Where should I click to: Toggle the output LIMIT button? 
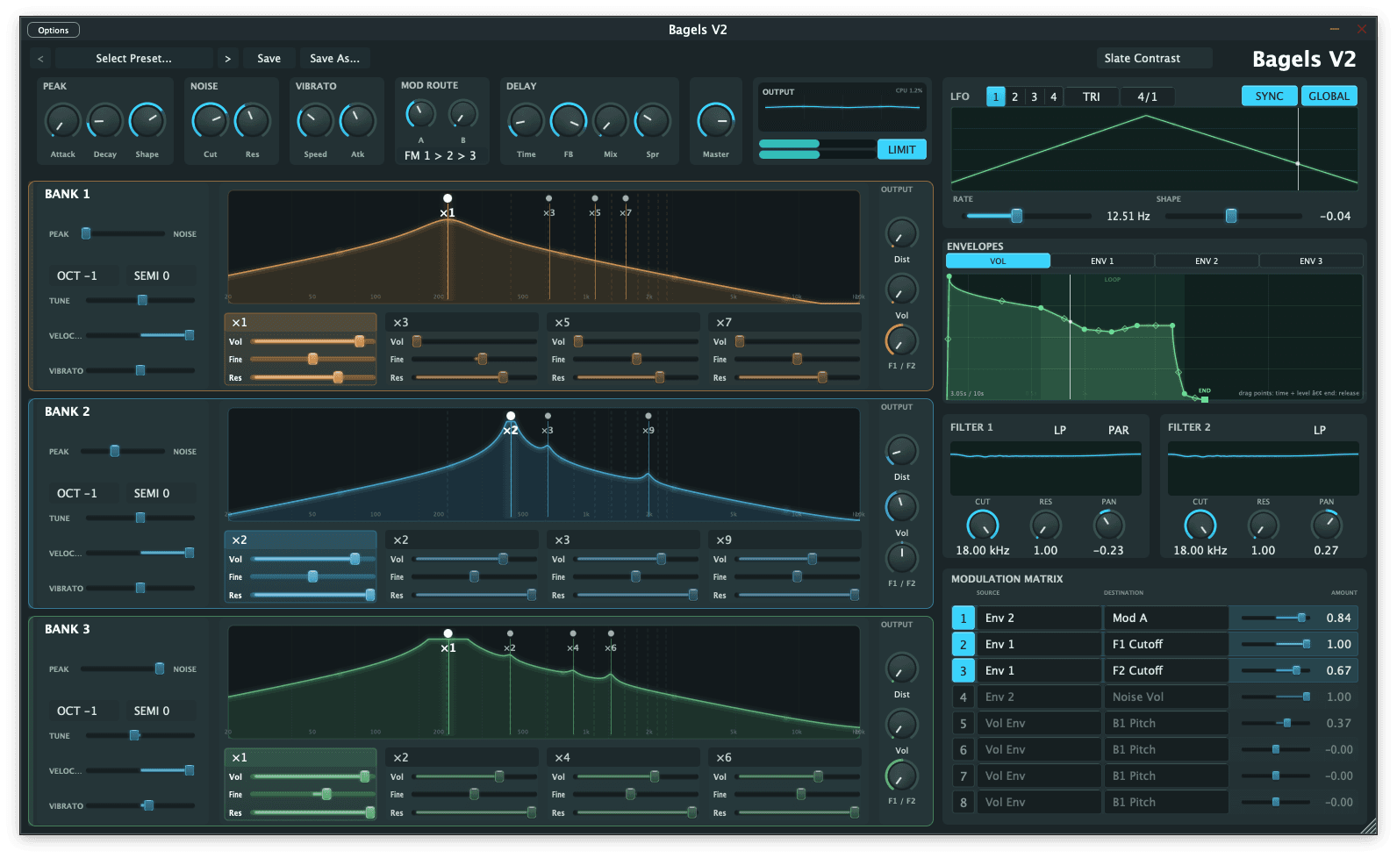point(901,149)
